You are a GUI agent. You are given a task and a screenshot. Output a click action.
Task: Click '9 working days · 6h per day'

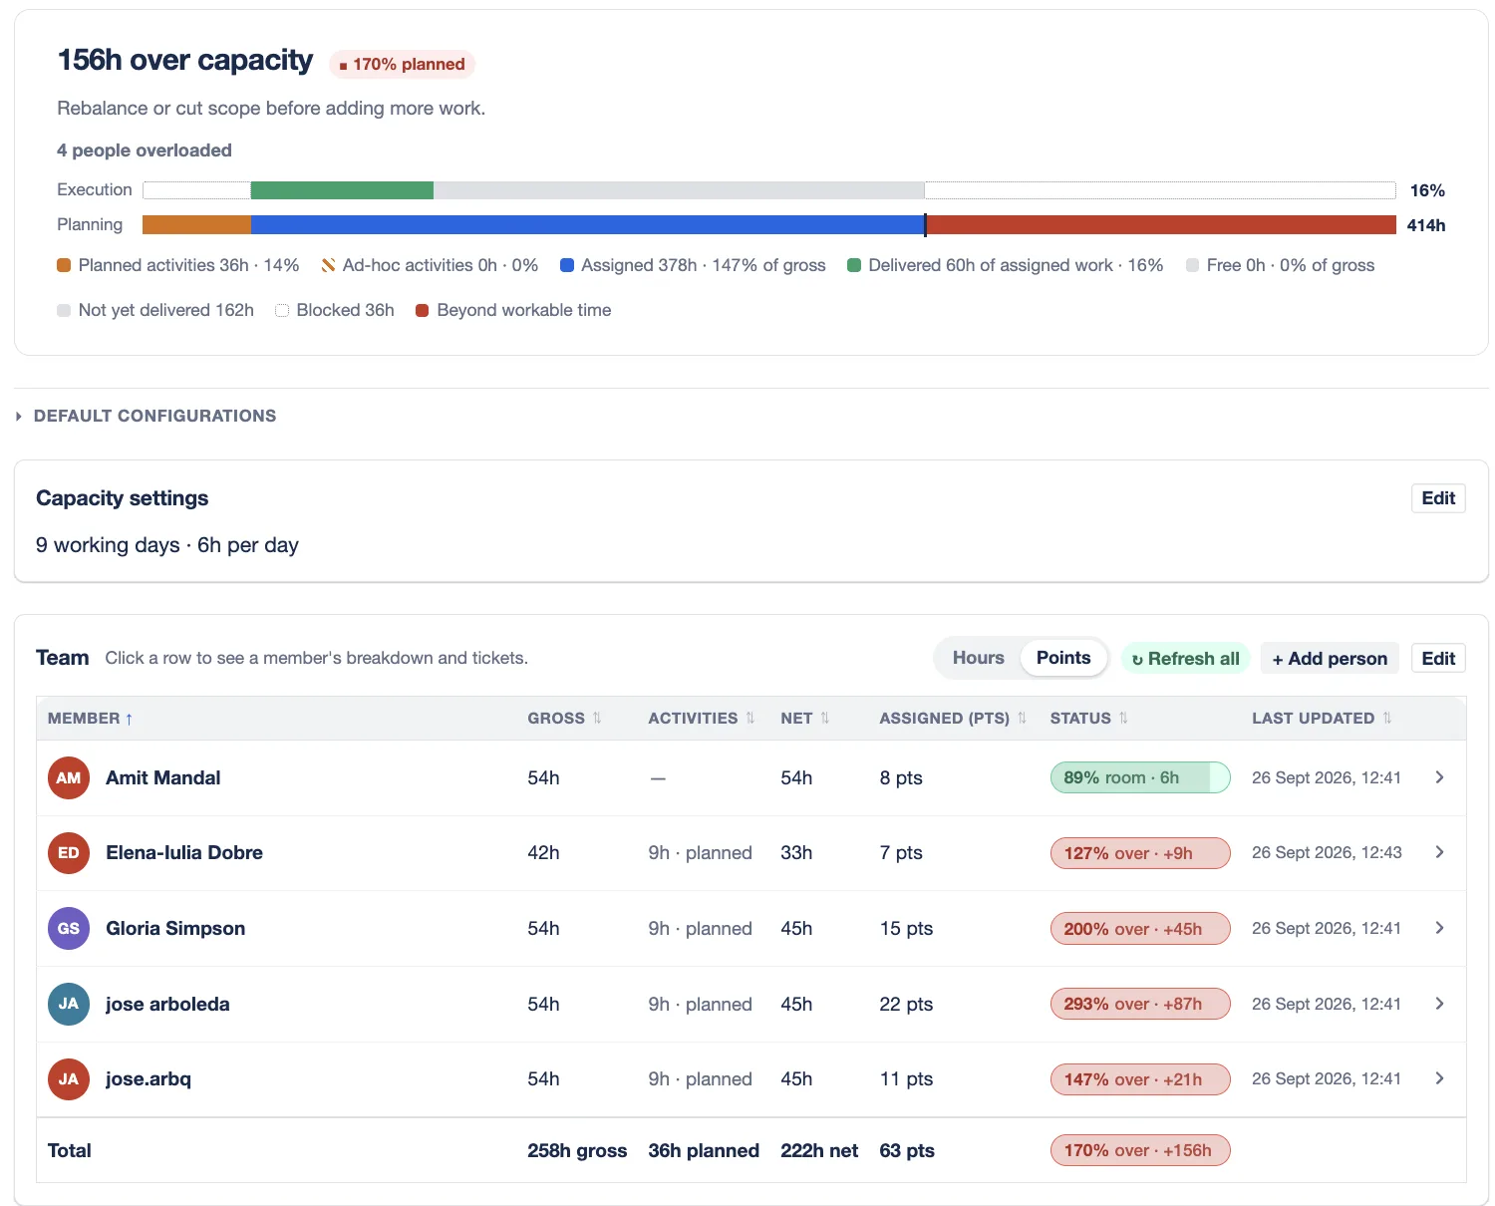tap(167, 545)
